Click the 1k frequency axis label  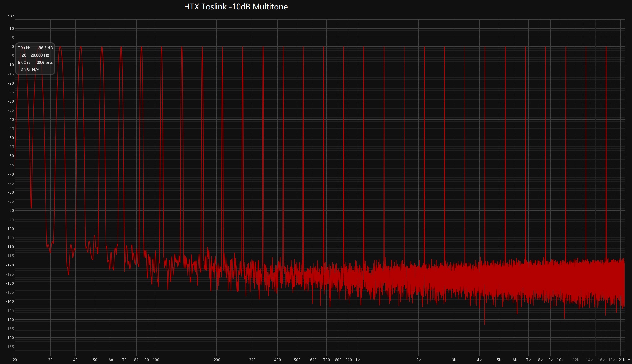coord(358,360)
